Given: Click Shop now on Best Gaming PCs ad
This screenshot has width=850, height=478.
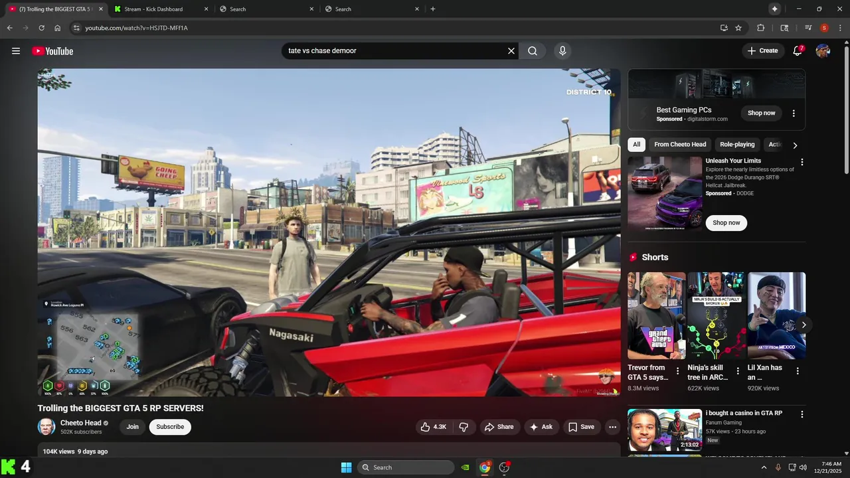Looking at the screenshot, I should (x=761, y=113).
